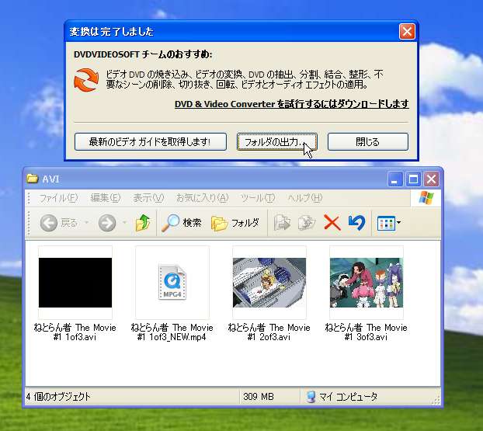Select the 3of3.avi video thumbnail
The height and width of the screenshot is (431, 483).
[367, 283]
